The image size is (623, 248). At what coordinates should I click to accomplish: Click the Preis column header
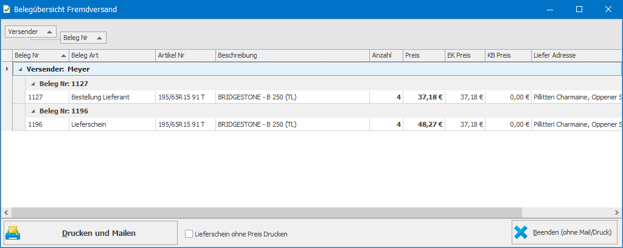click(x=423, y=55)
